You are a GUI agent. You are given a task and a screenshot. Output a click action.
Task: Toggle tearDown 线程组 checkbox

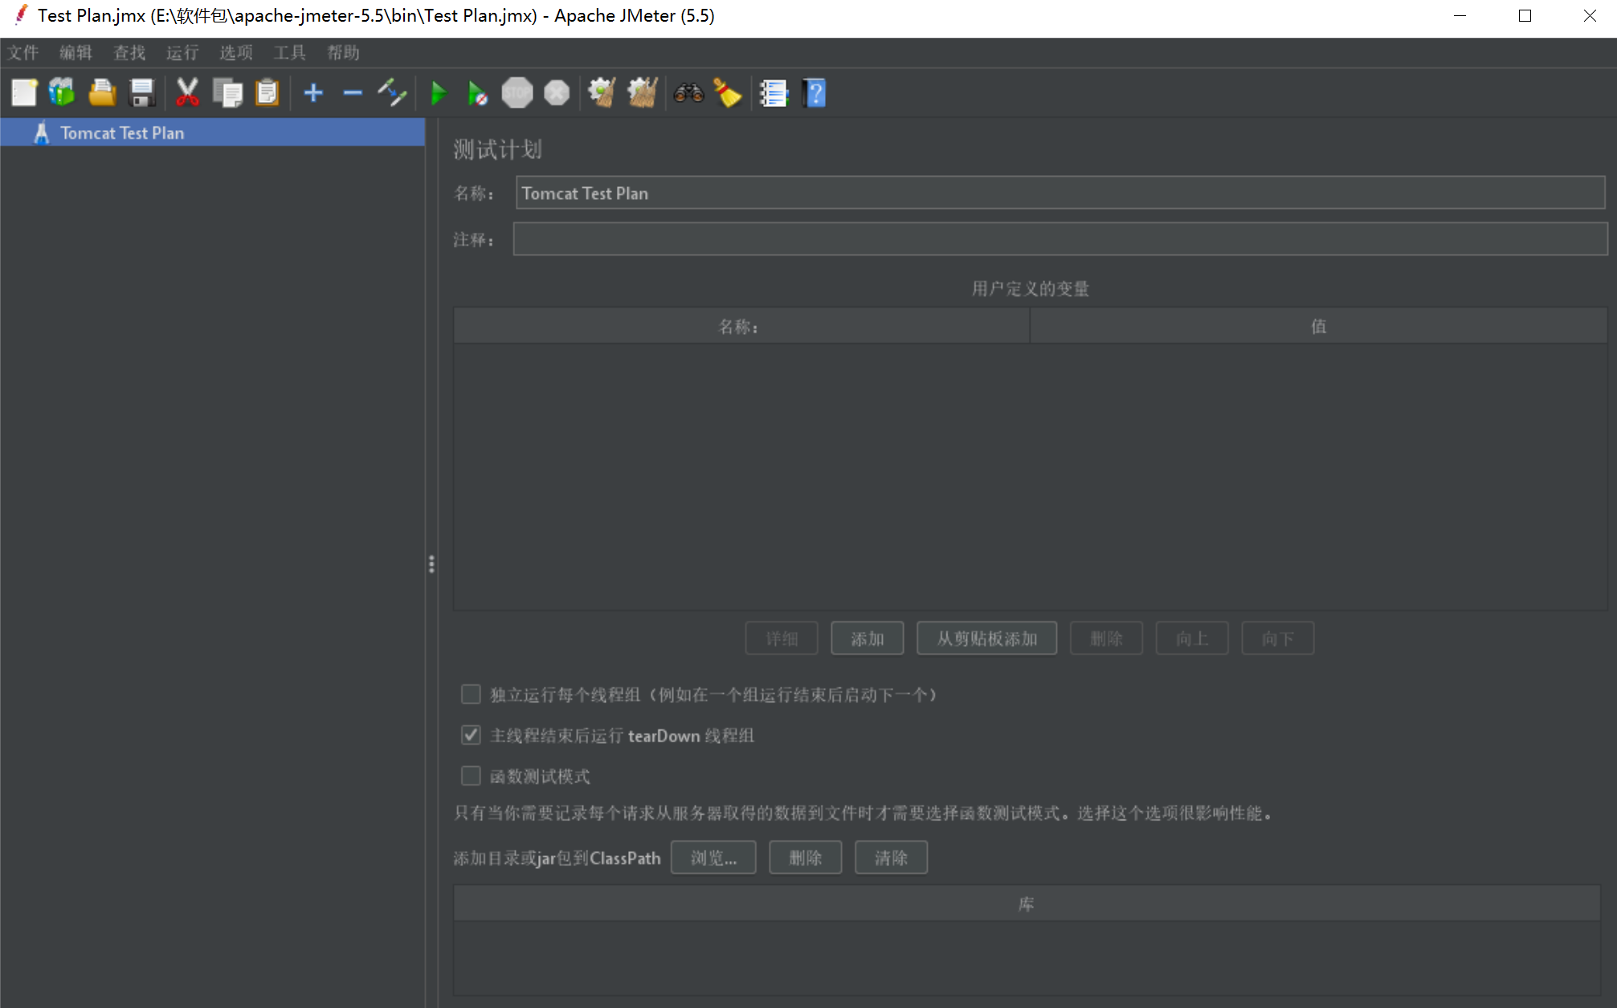pos(471,735)
